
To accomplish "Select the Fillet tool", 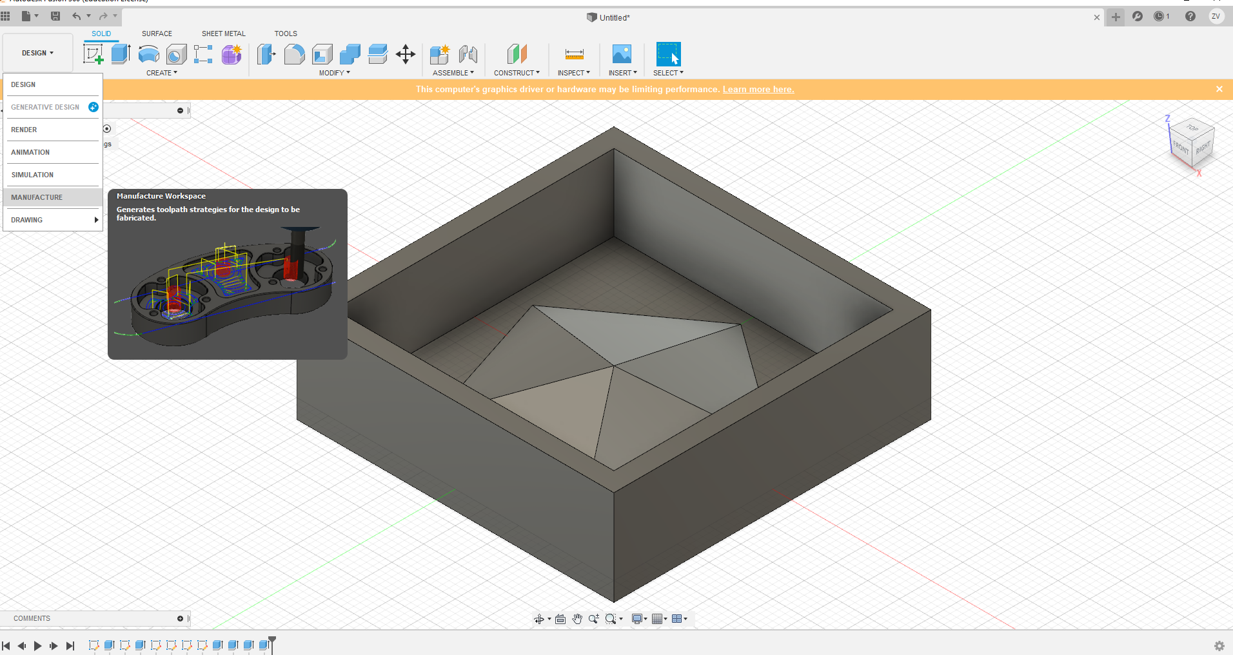I will (x=294, y=54).
